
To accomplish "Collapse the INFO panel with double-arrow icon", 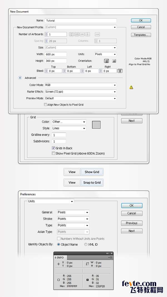I will point(107,253).
